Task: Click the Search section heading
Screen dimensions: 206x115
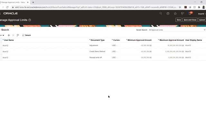Action: [x=5, y=30]
